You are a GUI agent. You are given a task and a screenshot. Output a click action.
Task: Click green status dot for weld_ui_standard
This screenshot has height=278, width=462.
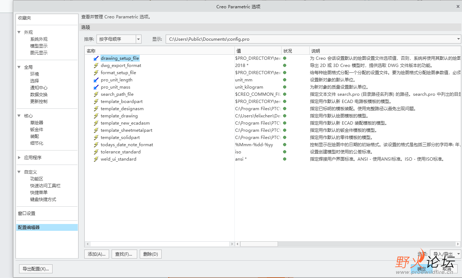point(284,159)
